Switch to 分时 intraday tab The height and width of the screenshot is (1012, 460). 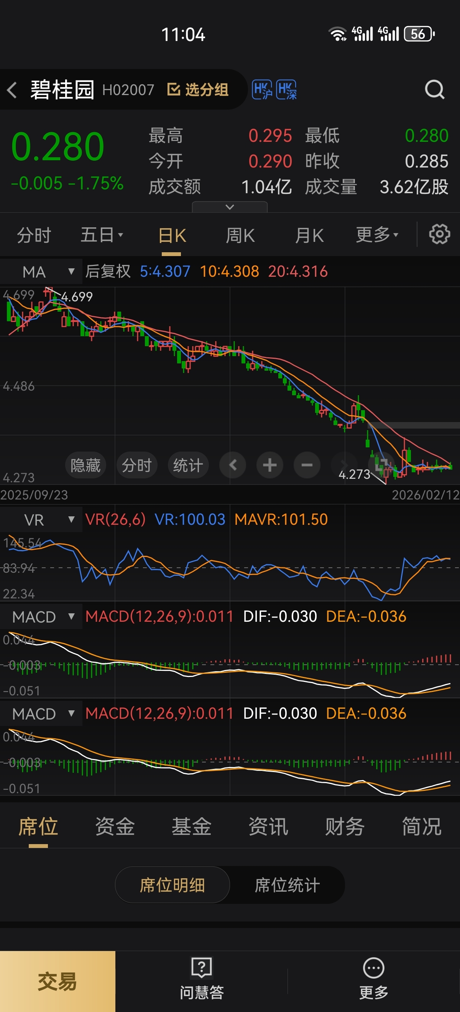point(34,235)
